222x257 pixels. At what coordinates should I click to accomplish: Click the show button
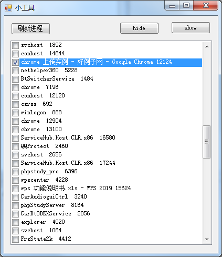[x=191, y=27]
